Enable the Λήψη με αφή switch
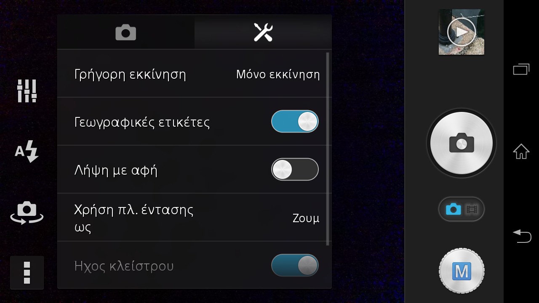 (295, 170)
